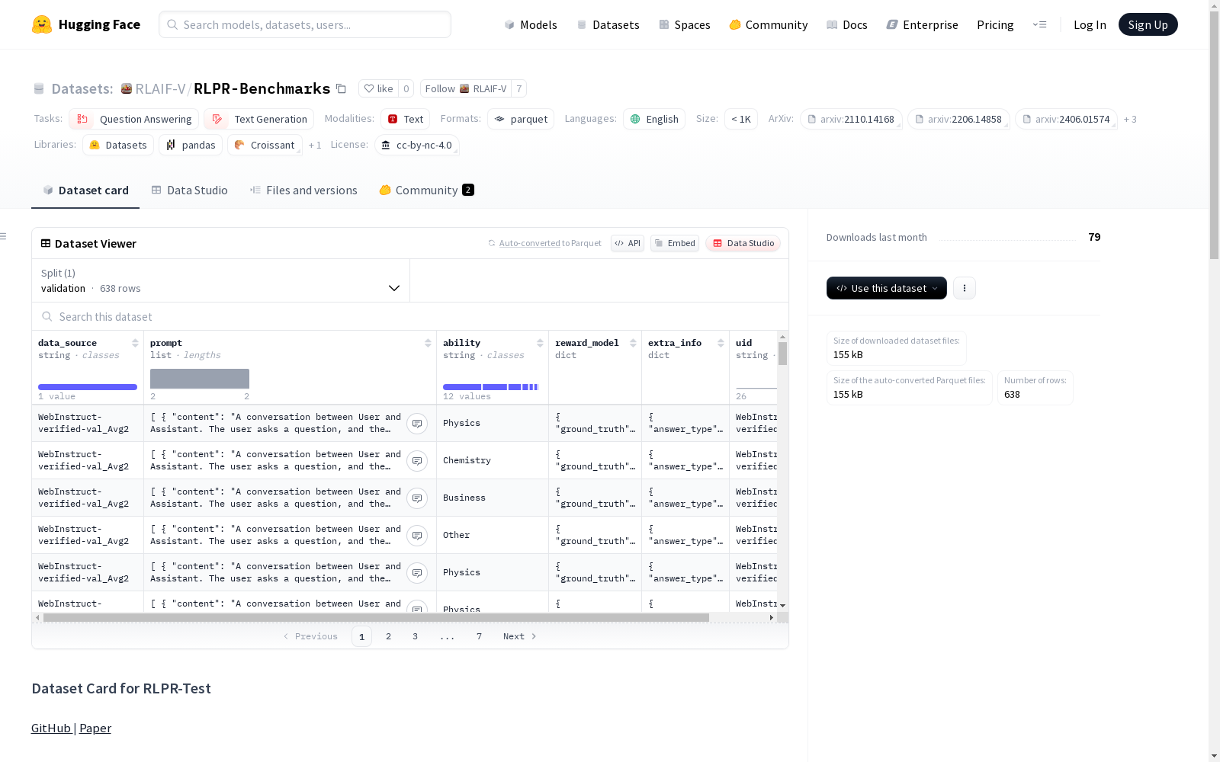Open the GitHub link
1220x762 pixels.
pyautogui.click(x=51, y=728)
